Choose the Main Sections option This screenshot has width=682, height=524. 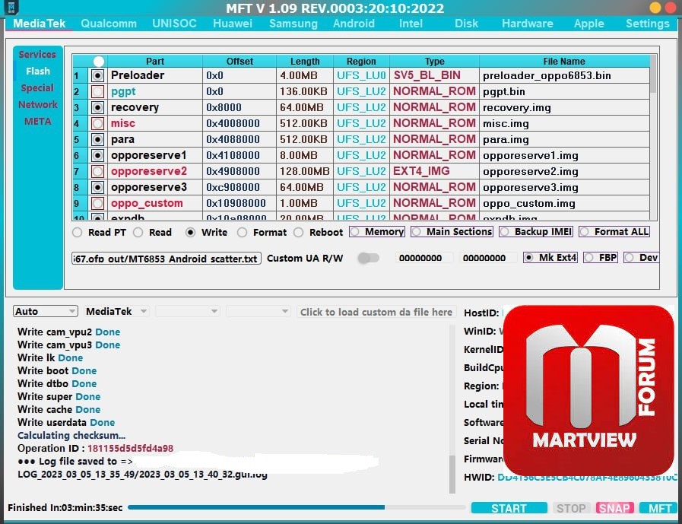(x=452, y=231)
